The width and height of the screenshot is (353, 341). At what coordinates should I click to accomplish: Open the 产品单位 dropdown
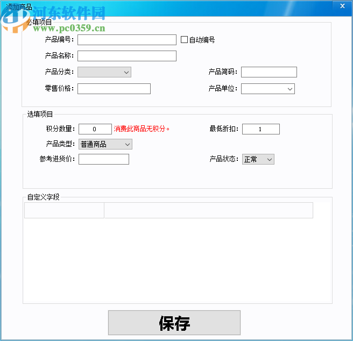tap(267, 89)
